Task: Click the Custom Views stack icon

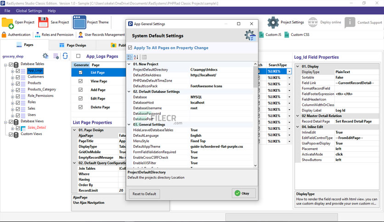Action: [16, 135]
